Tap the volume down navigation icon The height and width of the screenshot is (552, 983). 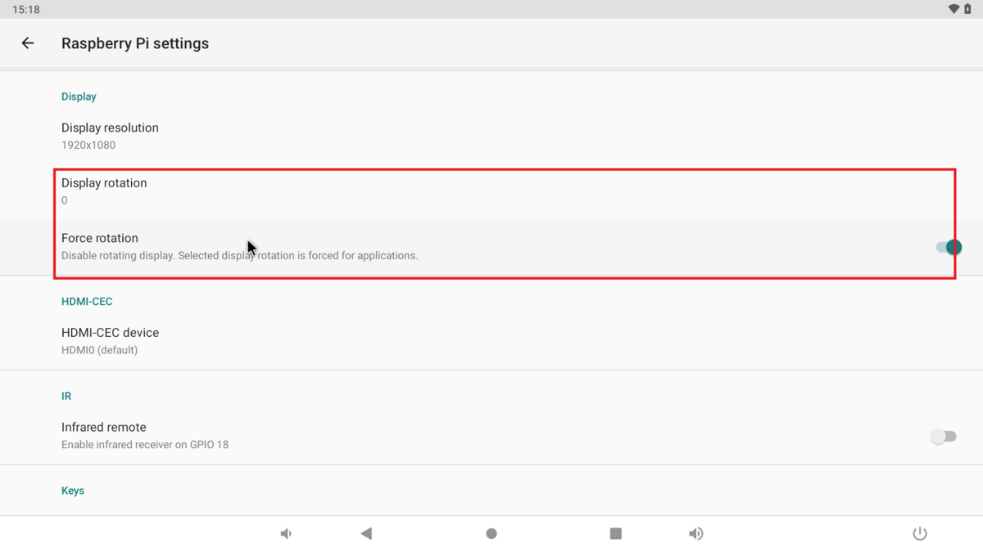(x=286, y=534)
